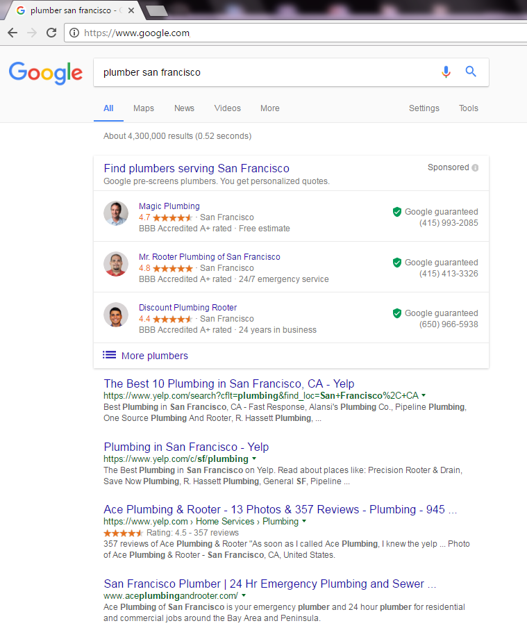The image size is (527, 628).
Task: Close the plumber san francisco tab
Action: click(131, 11)
